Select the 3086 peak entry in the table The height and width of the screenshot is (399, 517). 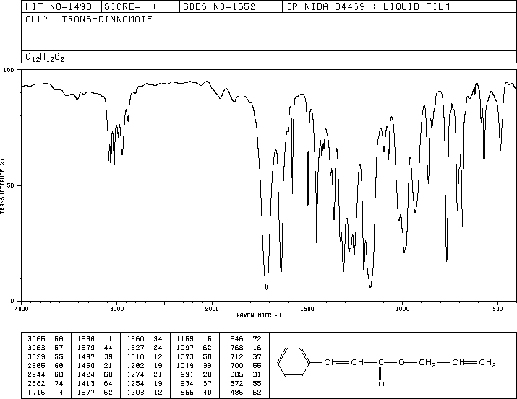pos(46,338)
